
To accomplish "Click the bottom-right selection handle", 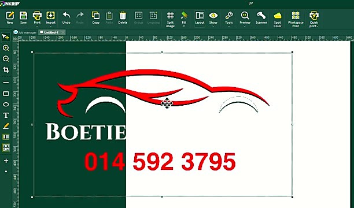I will coord(292,197).
